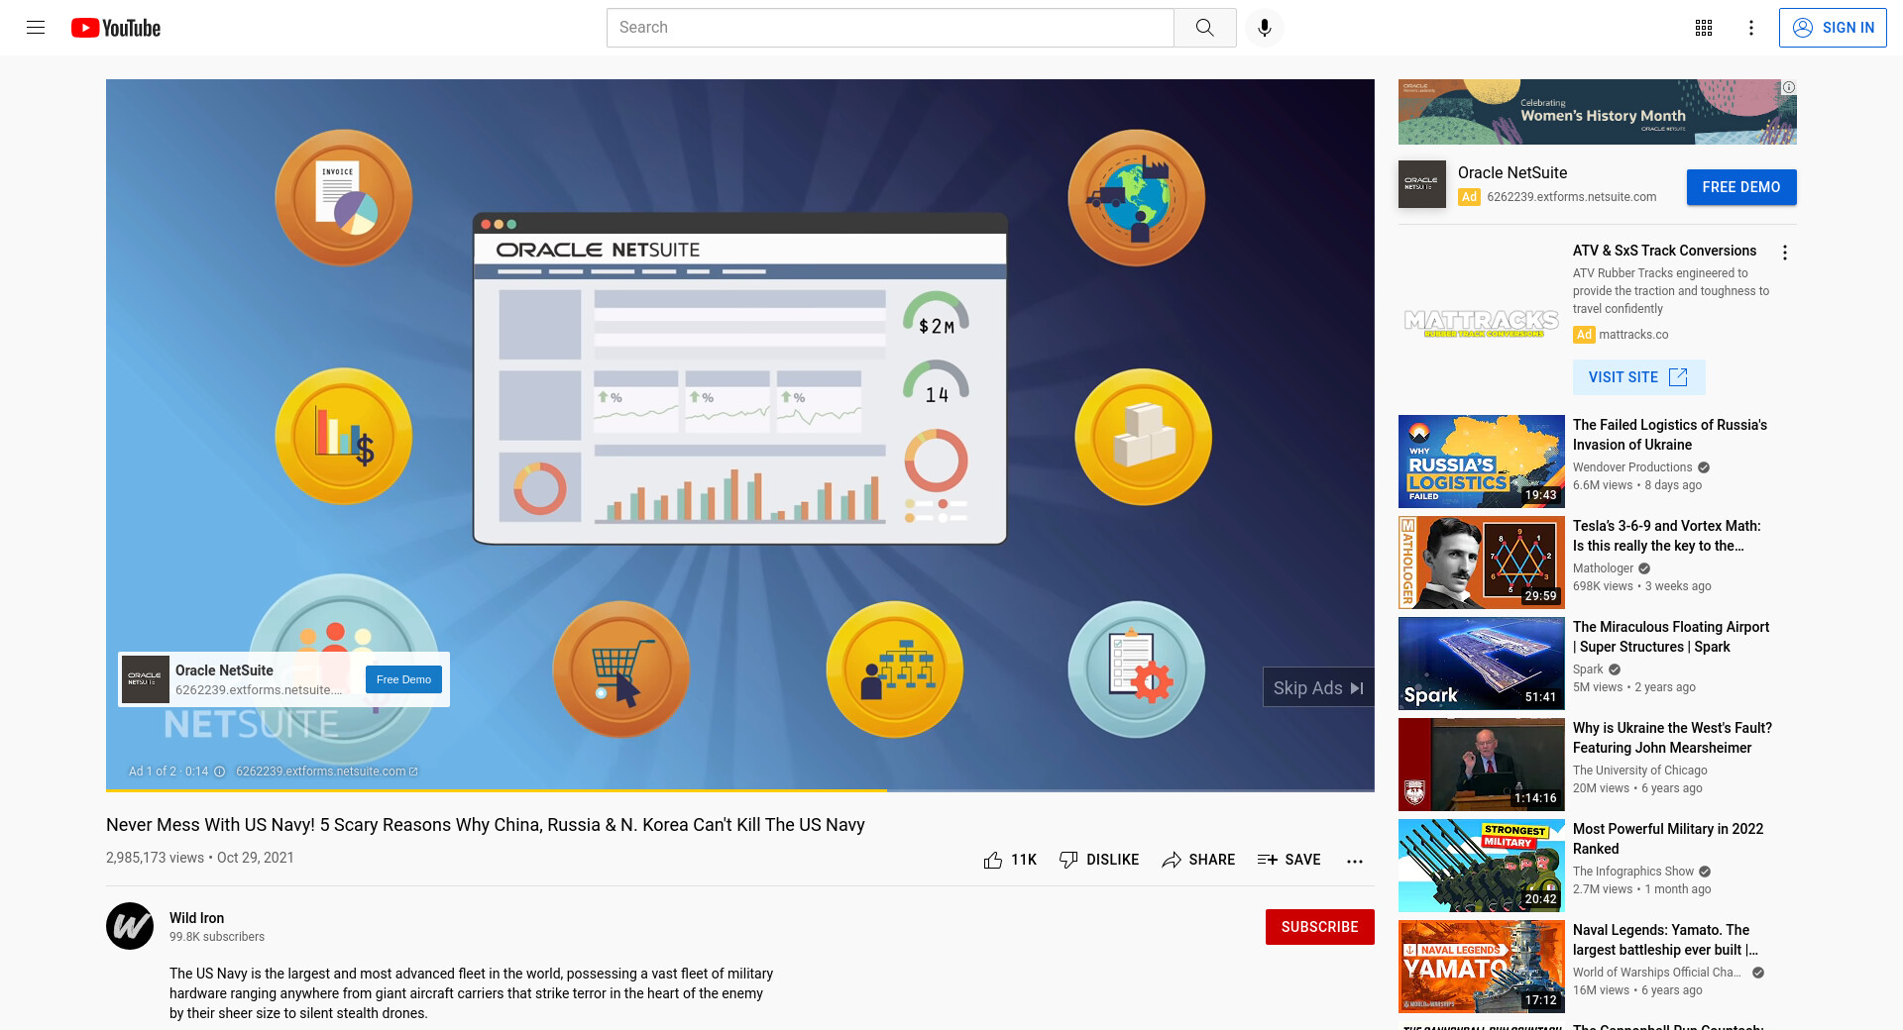
Task: Open the YouTube apps grid
Action: pos(1703,28)
